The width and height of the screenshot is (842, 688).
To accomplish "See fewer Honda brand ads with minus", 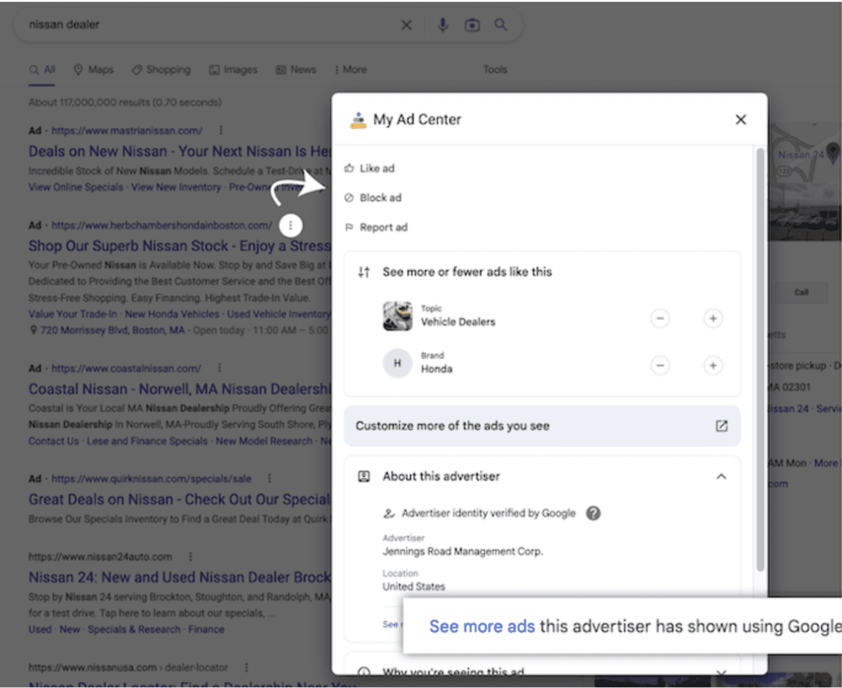I will [660, 365].
